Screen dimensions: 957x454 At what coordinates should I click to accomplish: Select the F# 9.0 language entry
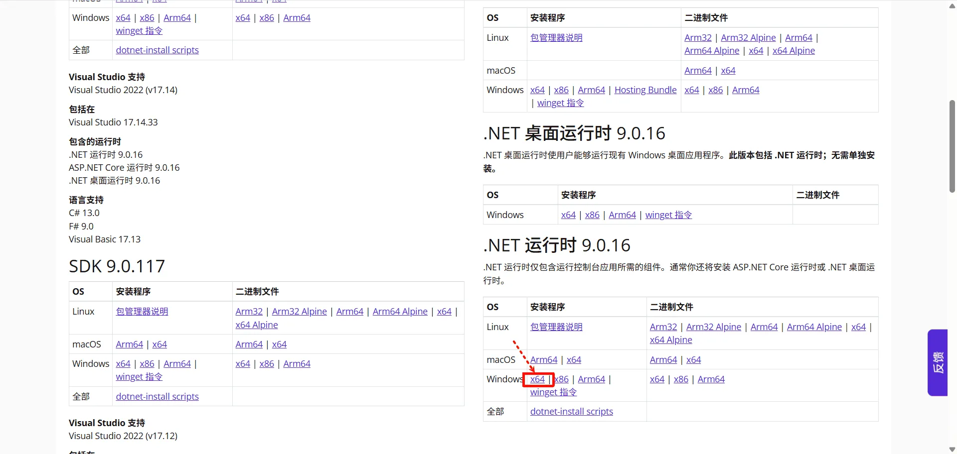tap(81, 227)
